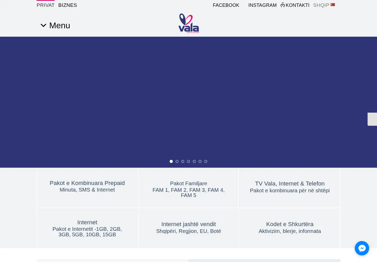
Task: Select the fourth carousel slide dot
Action: click(x=188, y=161)
